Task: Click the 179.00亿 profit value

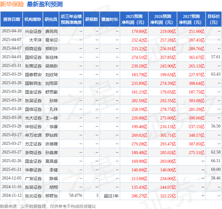Action: (x=139, y=31)
